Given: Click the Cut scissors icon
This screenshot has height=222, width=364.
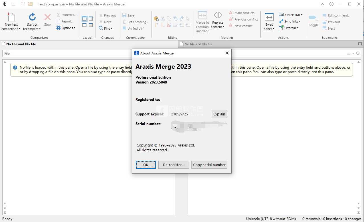Looking at the screenshot, I should coord(163,19).
